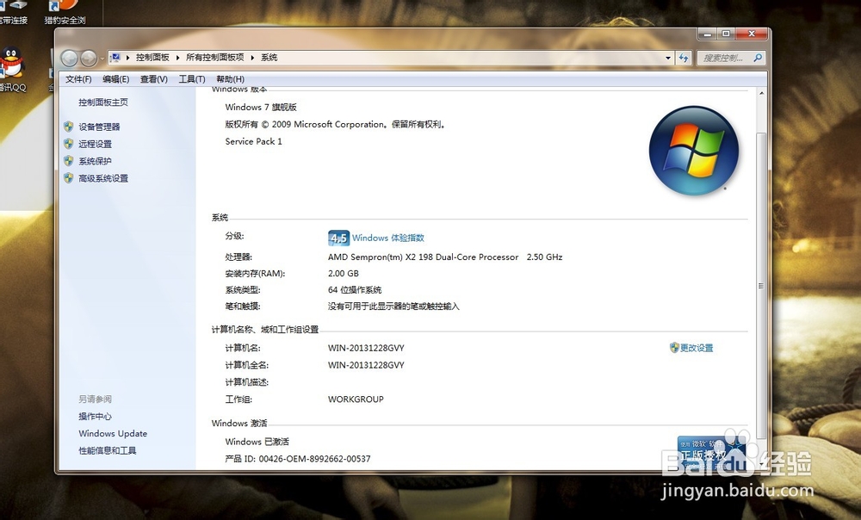Open 设备管理器 from the sidebar
861x520 pixels.
(x=99, y=127)
